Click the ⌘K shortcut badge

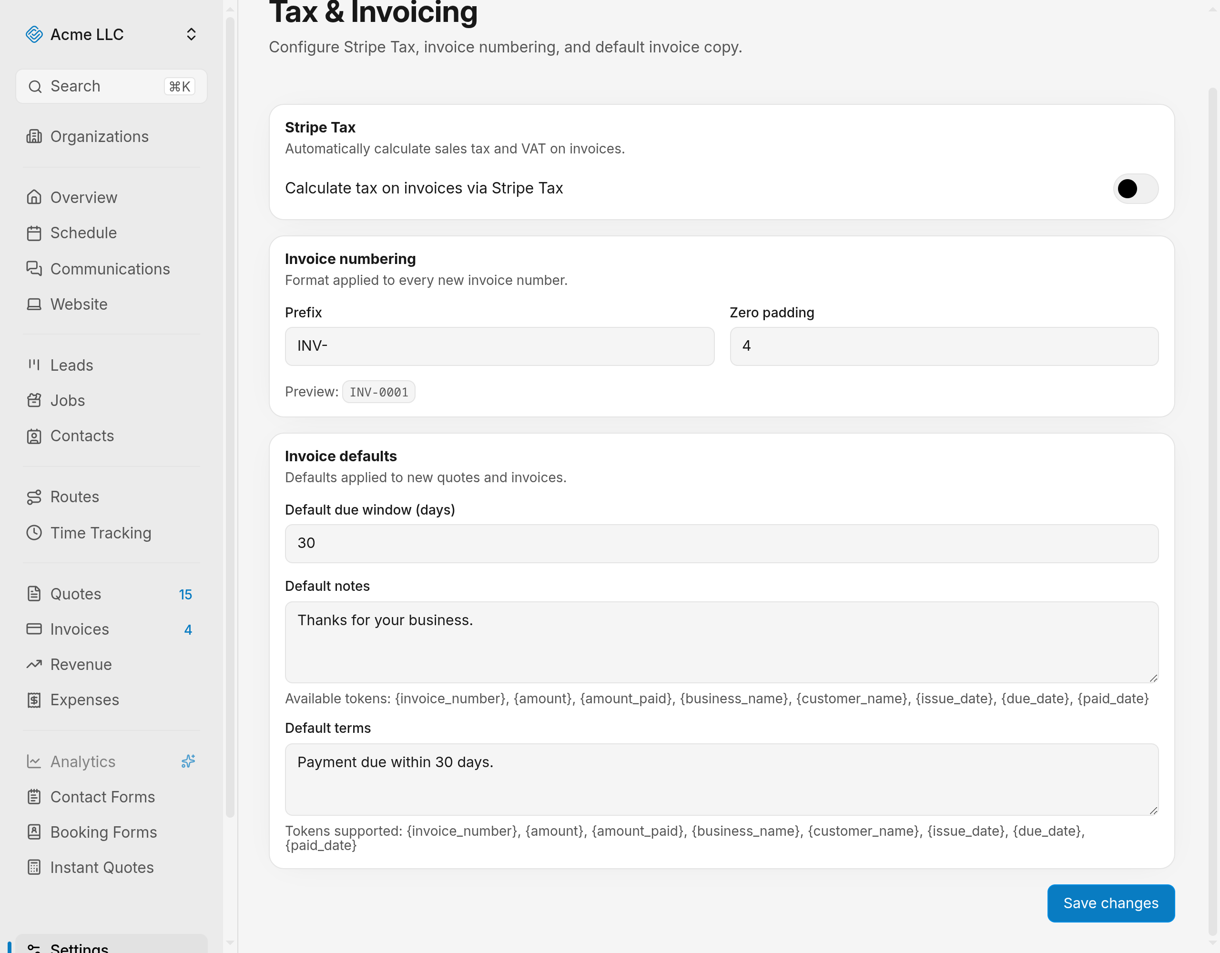pos(180,87)
